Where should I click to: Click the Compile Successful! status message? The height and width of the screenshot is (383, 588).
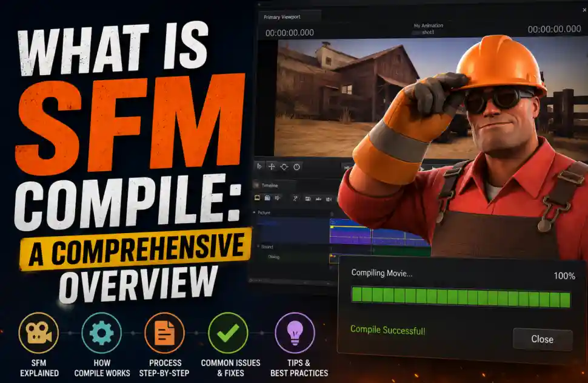[388, 330]
